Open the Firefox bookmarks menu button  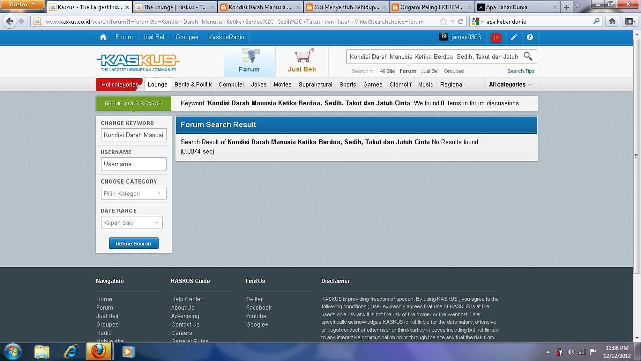(629, 21)
